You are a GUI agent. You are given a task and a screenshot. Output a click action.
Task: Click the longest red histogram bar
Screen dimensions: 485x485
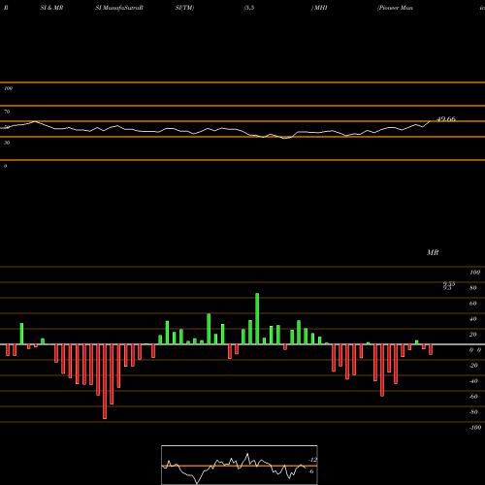[x=105, y=381]
